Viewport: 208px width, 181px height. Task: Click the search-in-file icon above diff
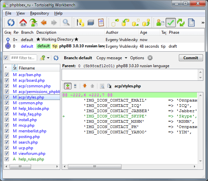(102, 86)
